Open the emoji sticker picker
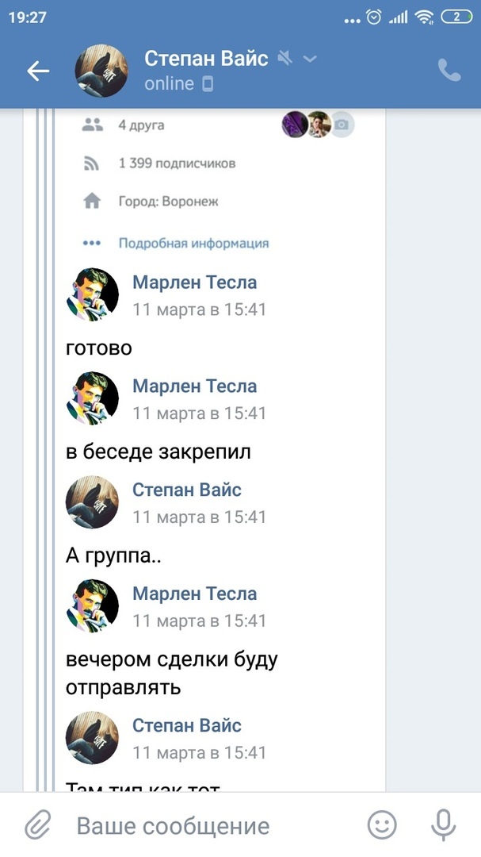 (382, 826)
